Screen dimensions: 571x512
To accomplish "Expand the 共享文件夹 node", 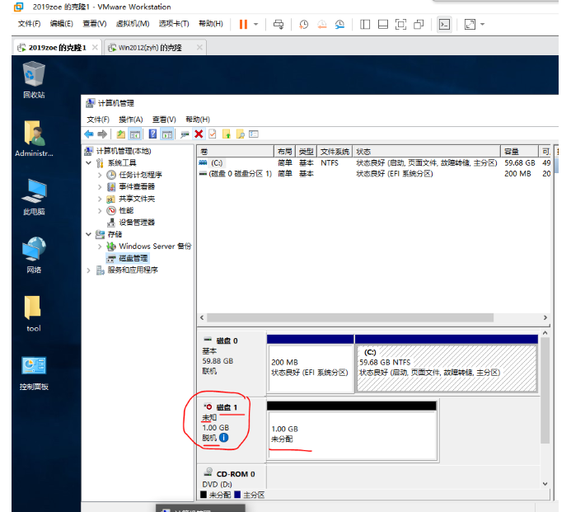I will pyautogui.click(x=100, y=199).
